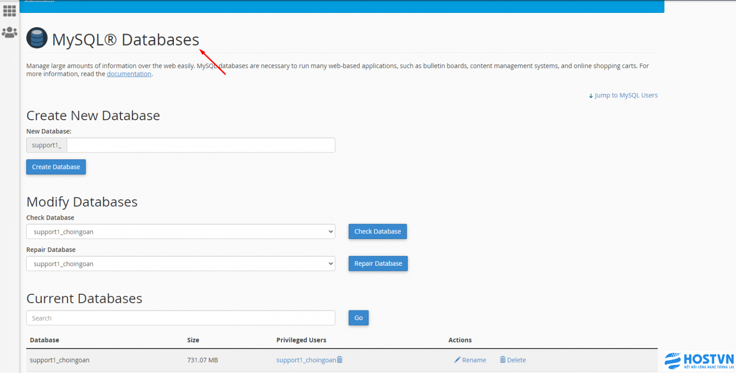Click the Rename action link
Screen dimensions: 736x373
tap(474, 360)
